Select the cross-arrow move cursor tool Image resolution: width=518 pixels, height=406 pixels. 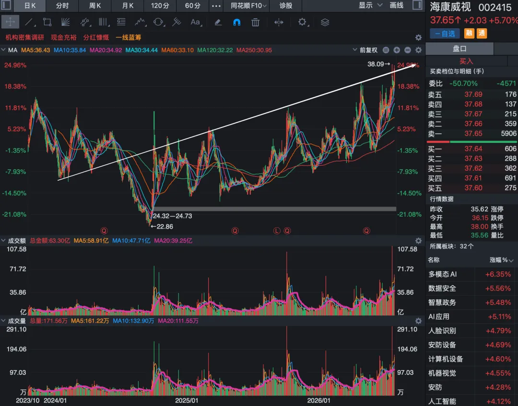coord(10,22)
